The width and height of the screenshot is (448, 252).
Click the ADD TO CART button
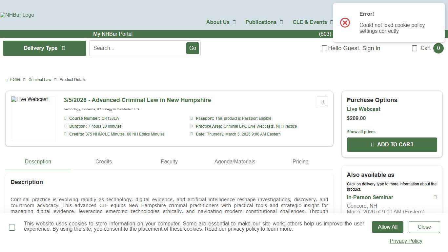(x=392, y=144)
